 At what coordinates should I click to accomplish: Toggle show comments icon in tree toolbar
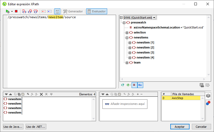pos(128,85)
